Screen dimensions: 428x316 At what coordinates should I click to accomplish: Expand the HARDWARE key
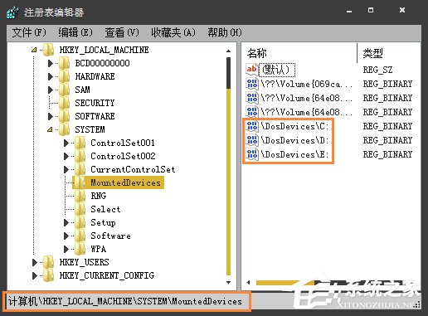point(51,76)
